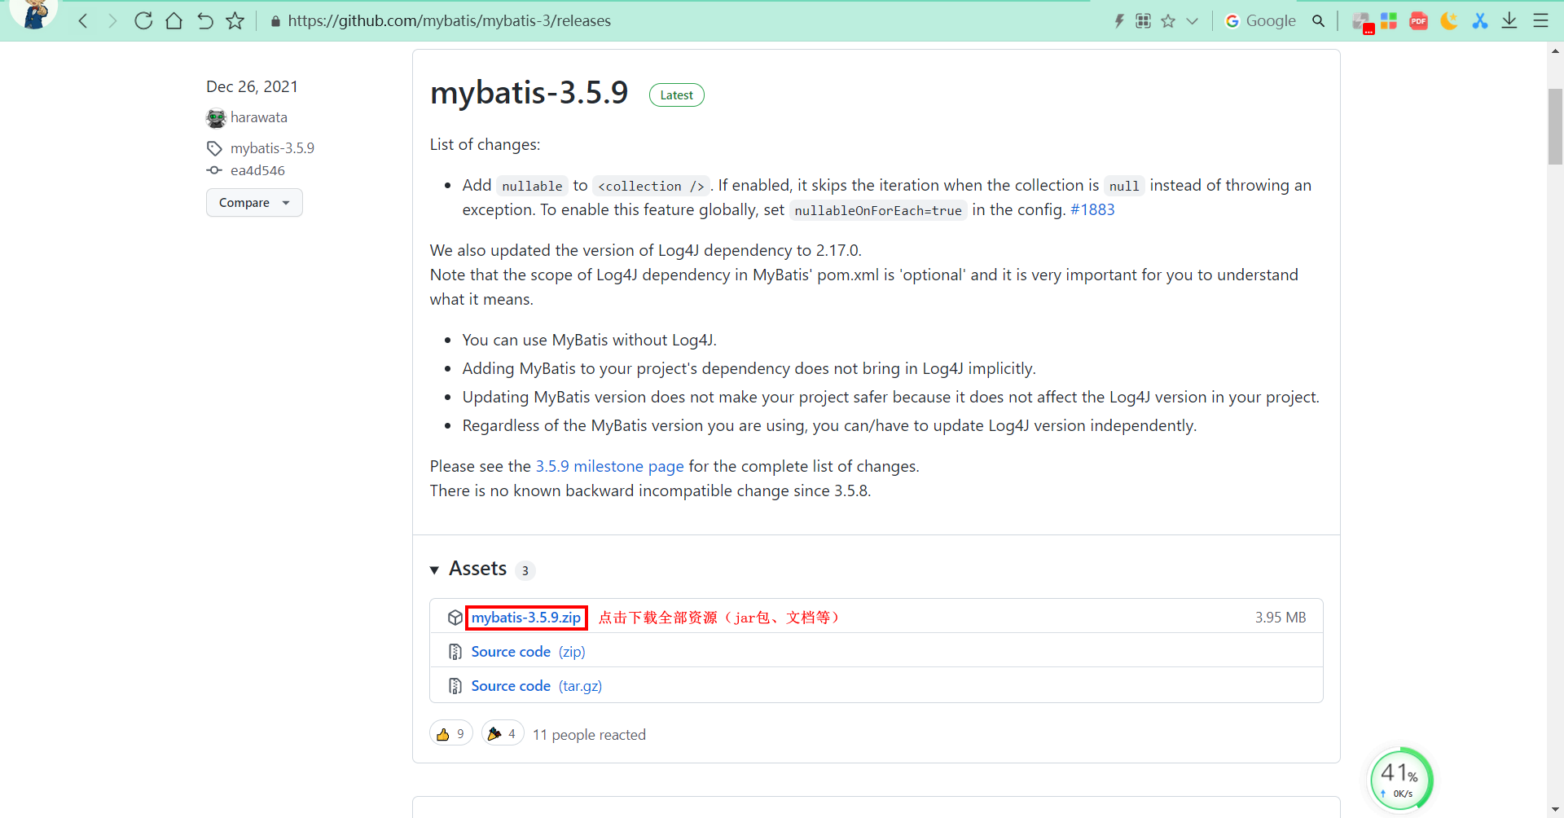Viewport: 1564px width, 818px height.
Task: Bookmark page with star next to address
Action: pos(235,21)
